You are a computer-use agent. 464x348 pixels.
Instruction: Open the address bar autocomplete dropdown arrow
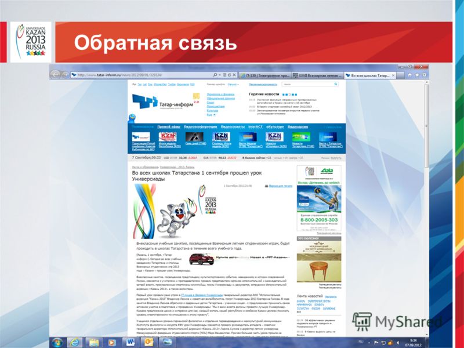point(220,75)
